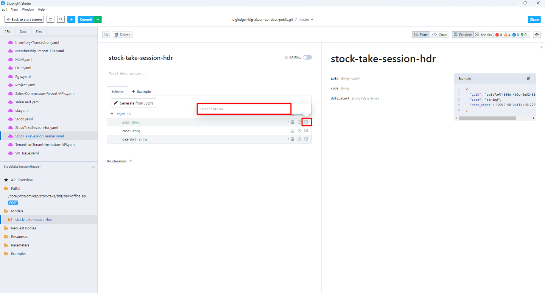Toggle the INTERNAL switch on
Image resolution: width=545 pixels, height=293 pixels.
[307, 58]
